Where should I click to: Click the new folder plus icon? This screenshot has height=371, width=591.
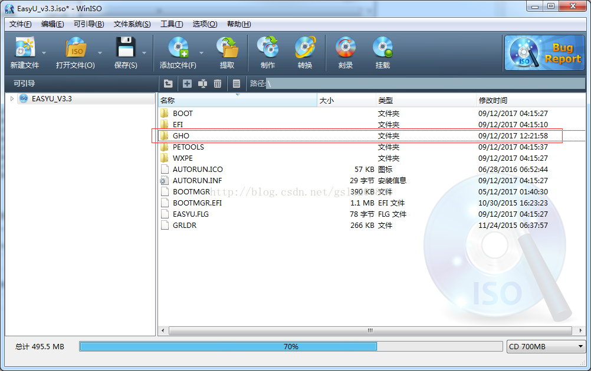(x=187, y=84)
